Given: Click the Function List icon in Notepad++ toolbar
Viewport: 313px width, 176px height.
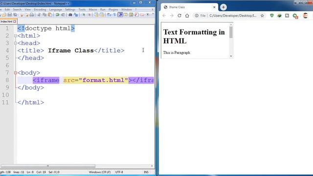Looking at the screenshot, I should [136, 15].
